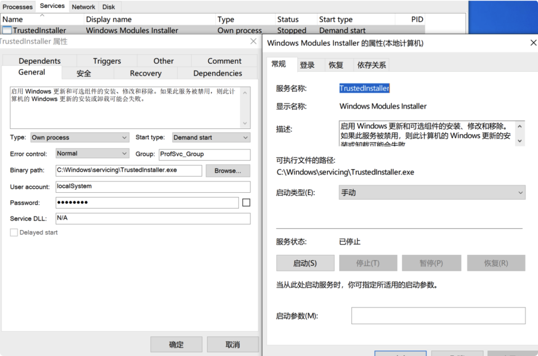Click the Group input field
The height and width of the screenshot is (356, 538).
click(x=205, y=154)
